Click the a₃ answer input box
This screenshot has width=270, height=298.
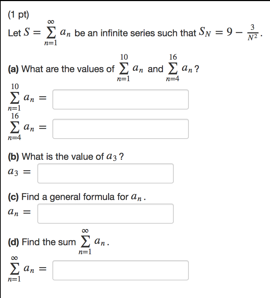[105, 173]
